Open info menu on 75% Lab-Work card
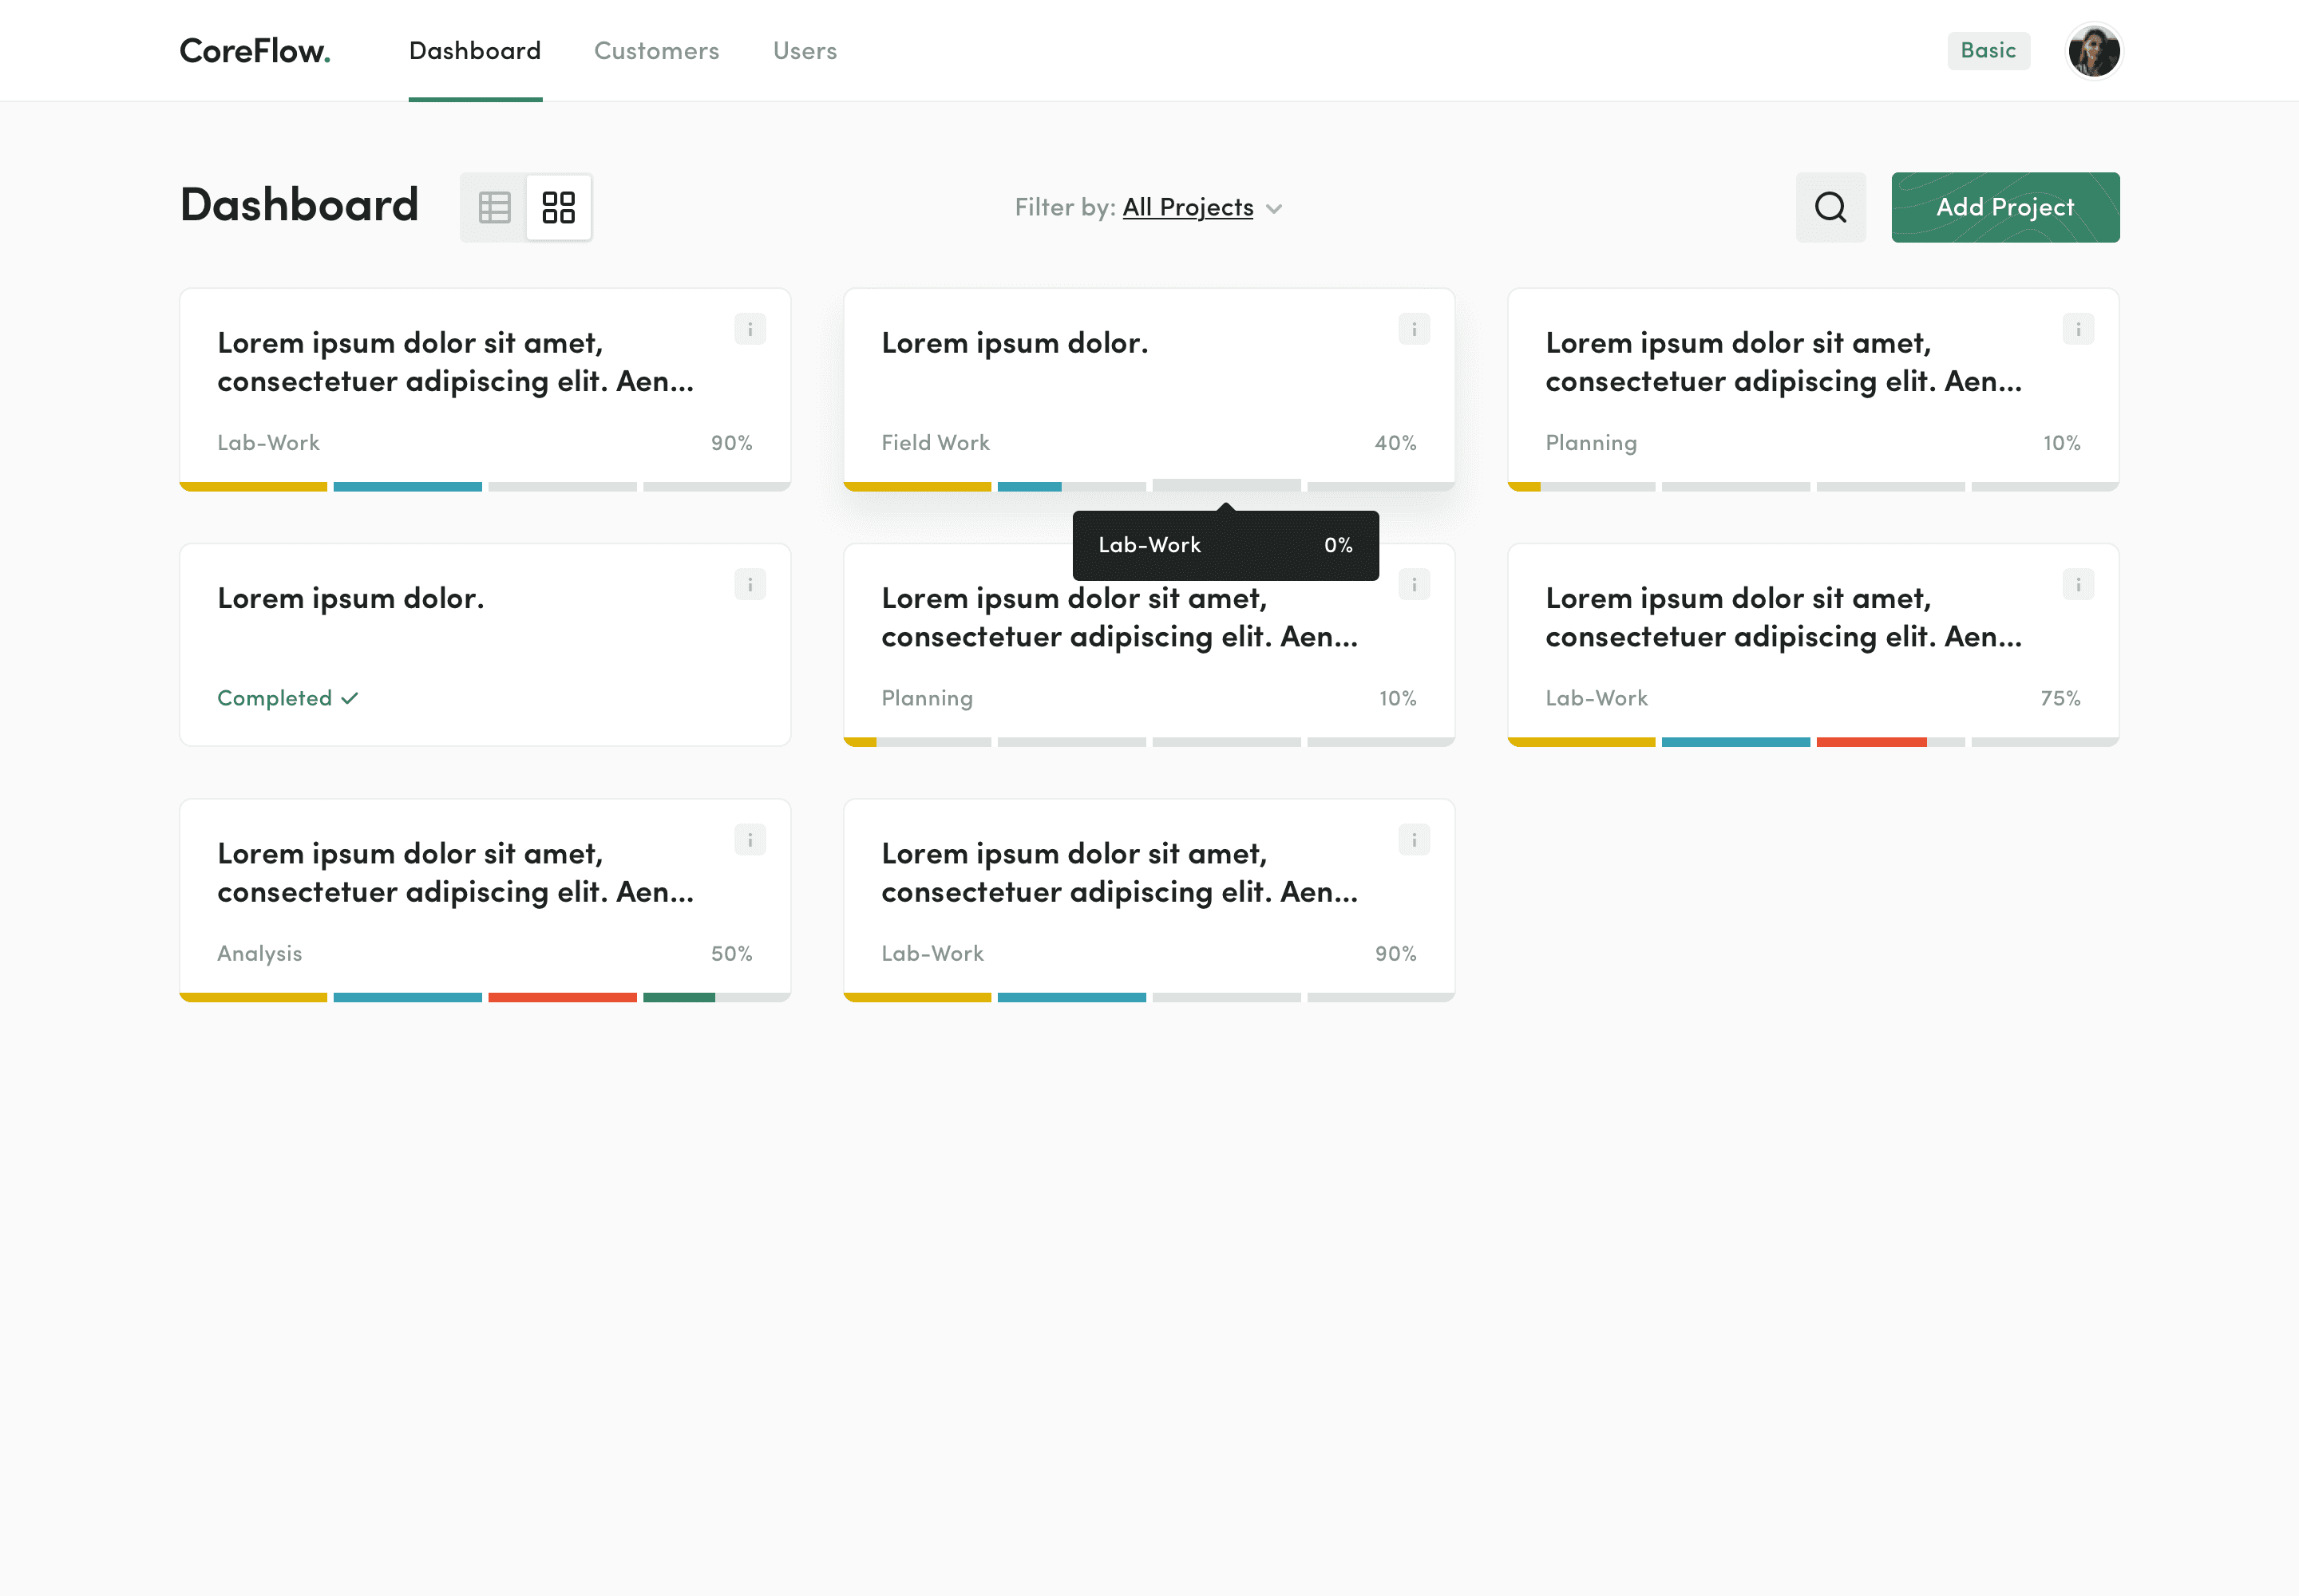Image resolution: width=2299 pixels, height=1596 pixels. pyautogui.click(x=2078, y=584)
